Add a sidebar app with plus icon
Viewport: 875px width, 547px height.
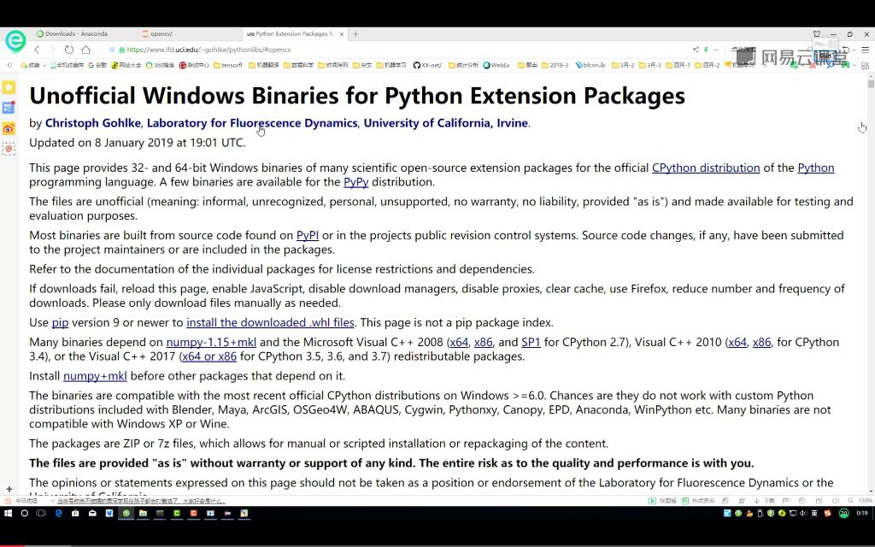click(9, 489)
